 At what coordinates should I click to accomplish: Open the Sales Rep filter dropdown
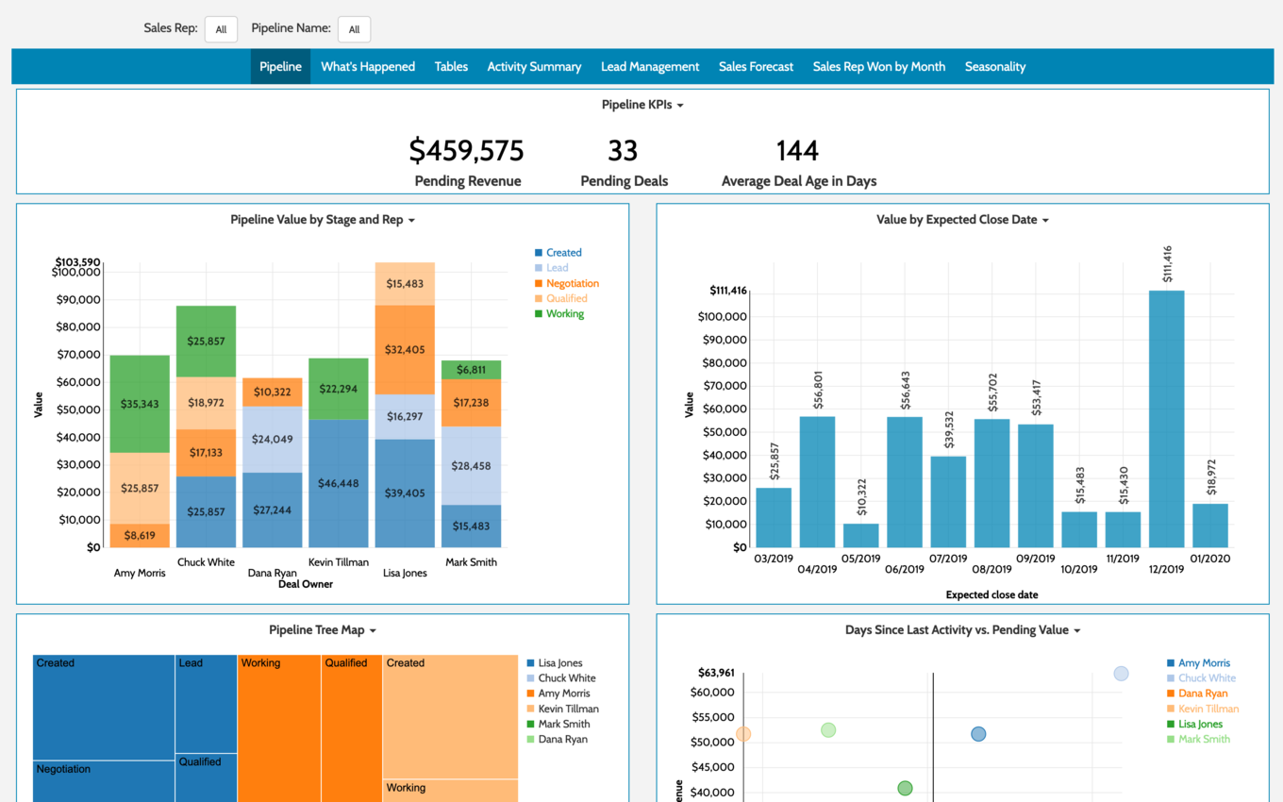[221, 29]
